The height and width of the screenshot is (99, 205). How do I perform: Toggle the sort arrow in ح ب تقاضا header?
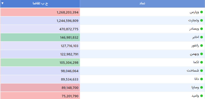tap(2, 3)
